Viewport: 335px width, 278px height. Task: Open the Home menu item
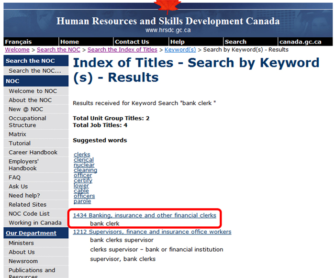(69, 42)
